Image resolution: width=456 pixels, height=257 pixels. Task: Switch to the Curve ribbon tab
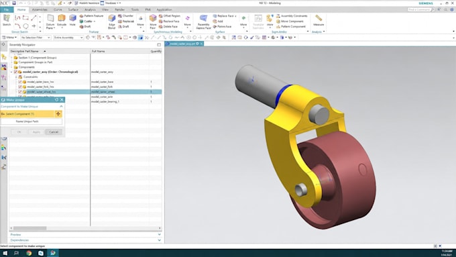coord(58,9)
